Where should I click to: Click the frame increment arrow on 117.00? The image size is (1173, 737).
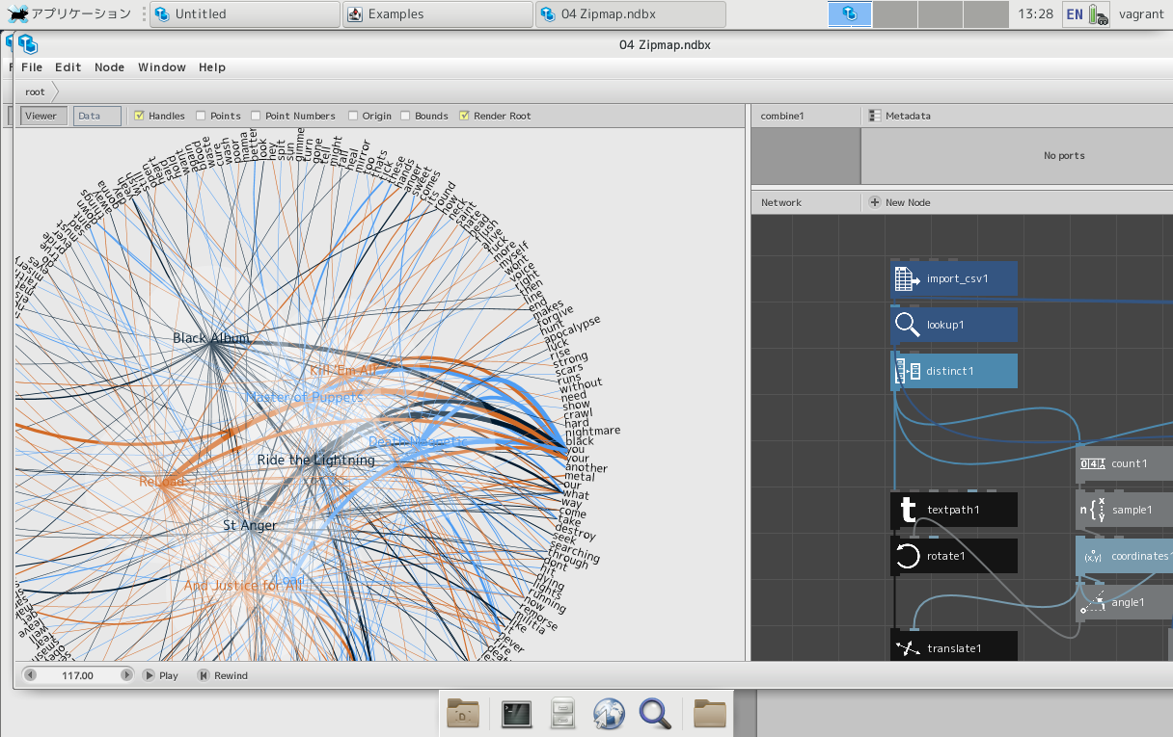point(126,674)
